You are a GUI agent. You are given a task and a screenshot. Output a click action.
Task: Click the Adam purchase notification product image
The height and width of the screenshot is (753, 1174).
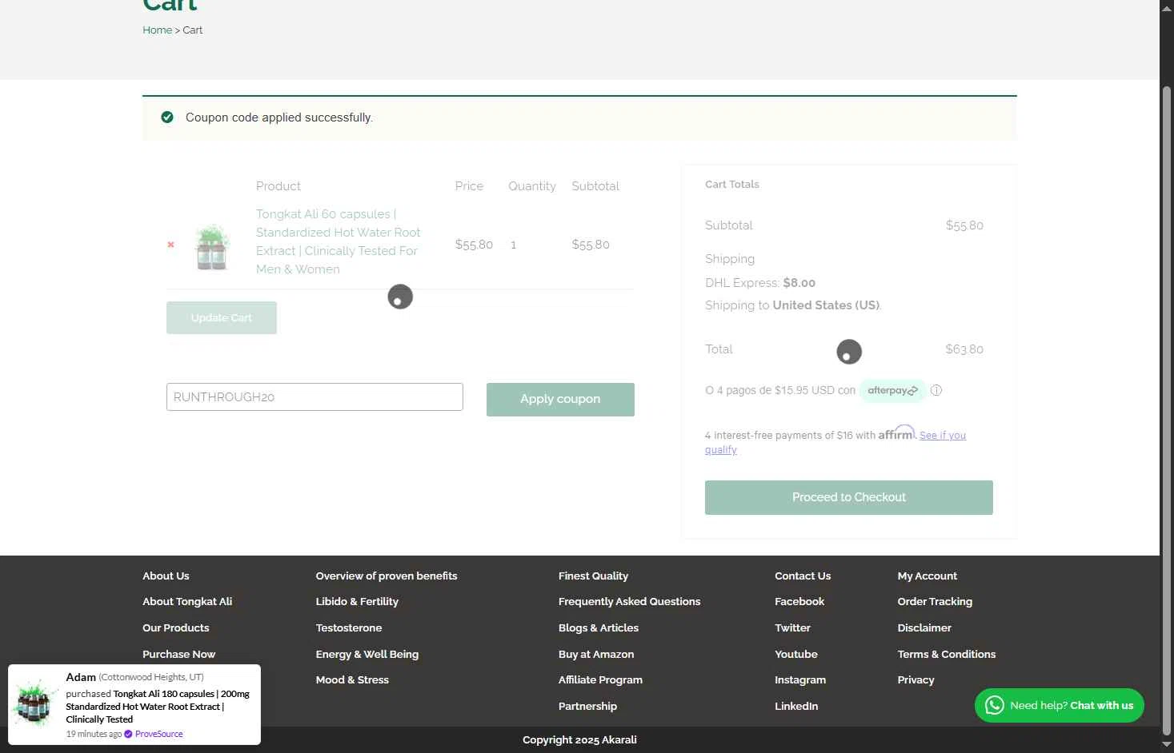coord(35,703)
